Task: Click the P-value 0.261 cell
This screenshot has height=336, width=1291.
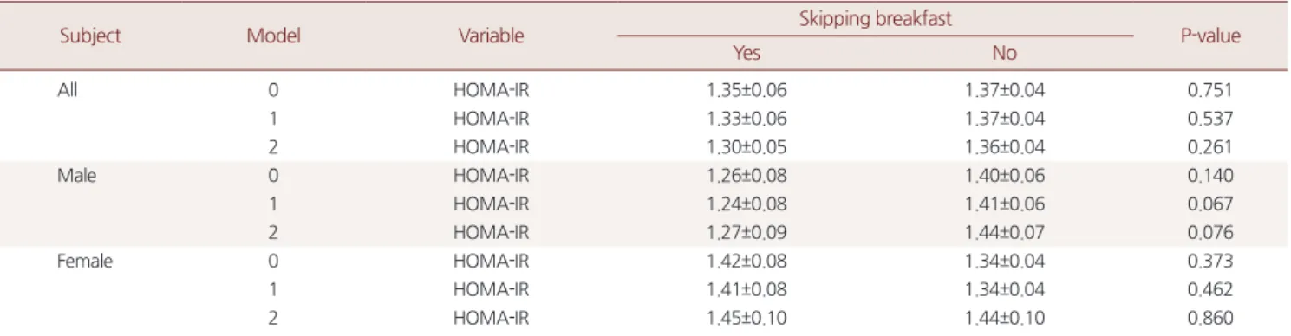Action: [x=1214, y=148]
